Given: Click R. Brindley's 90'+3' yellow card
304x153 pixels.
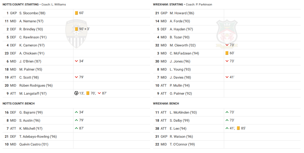Looking at the screenshot, I should pos(76,29).
